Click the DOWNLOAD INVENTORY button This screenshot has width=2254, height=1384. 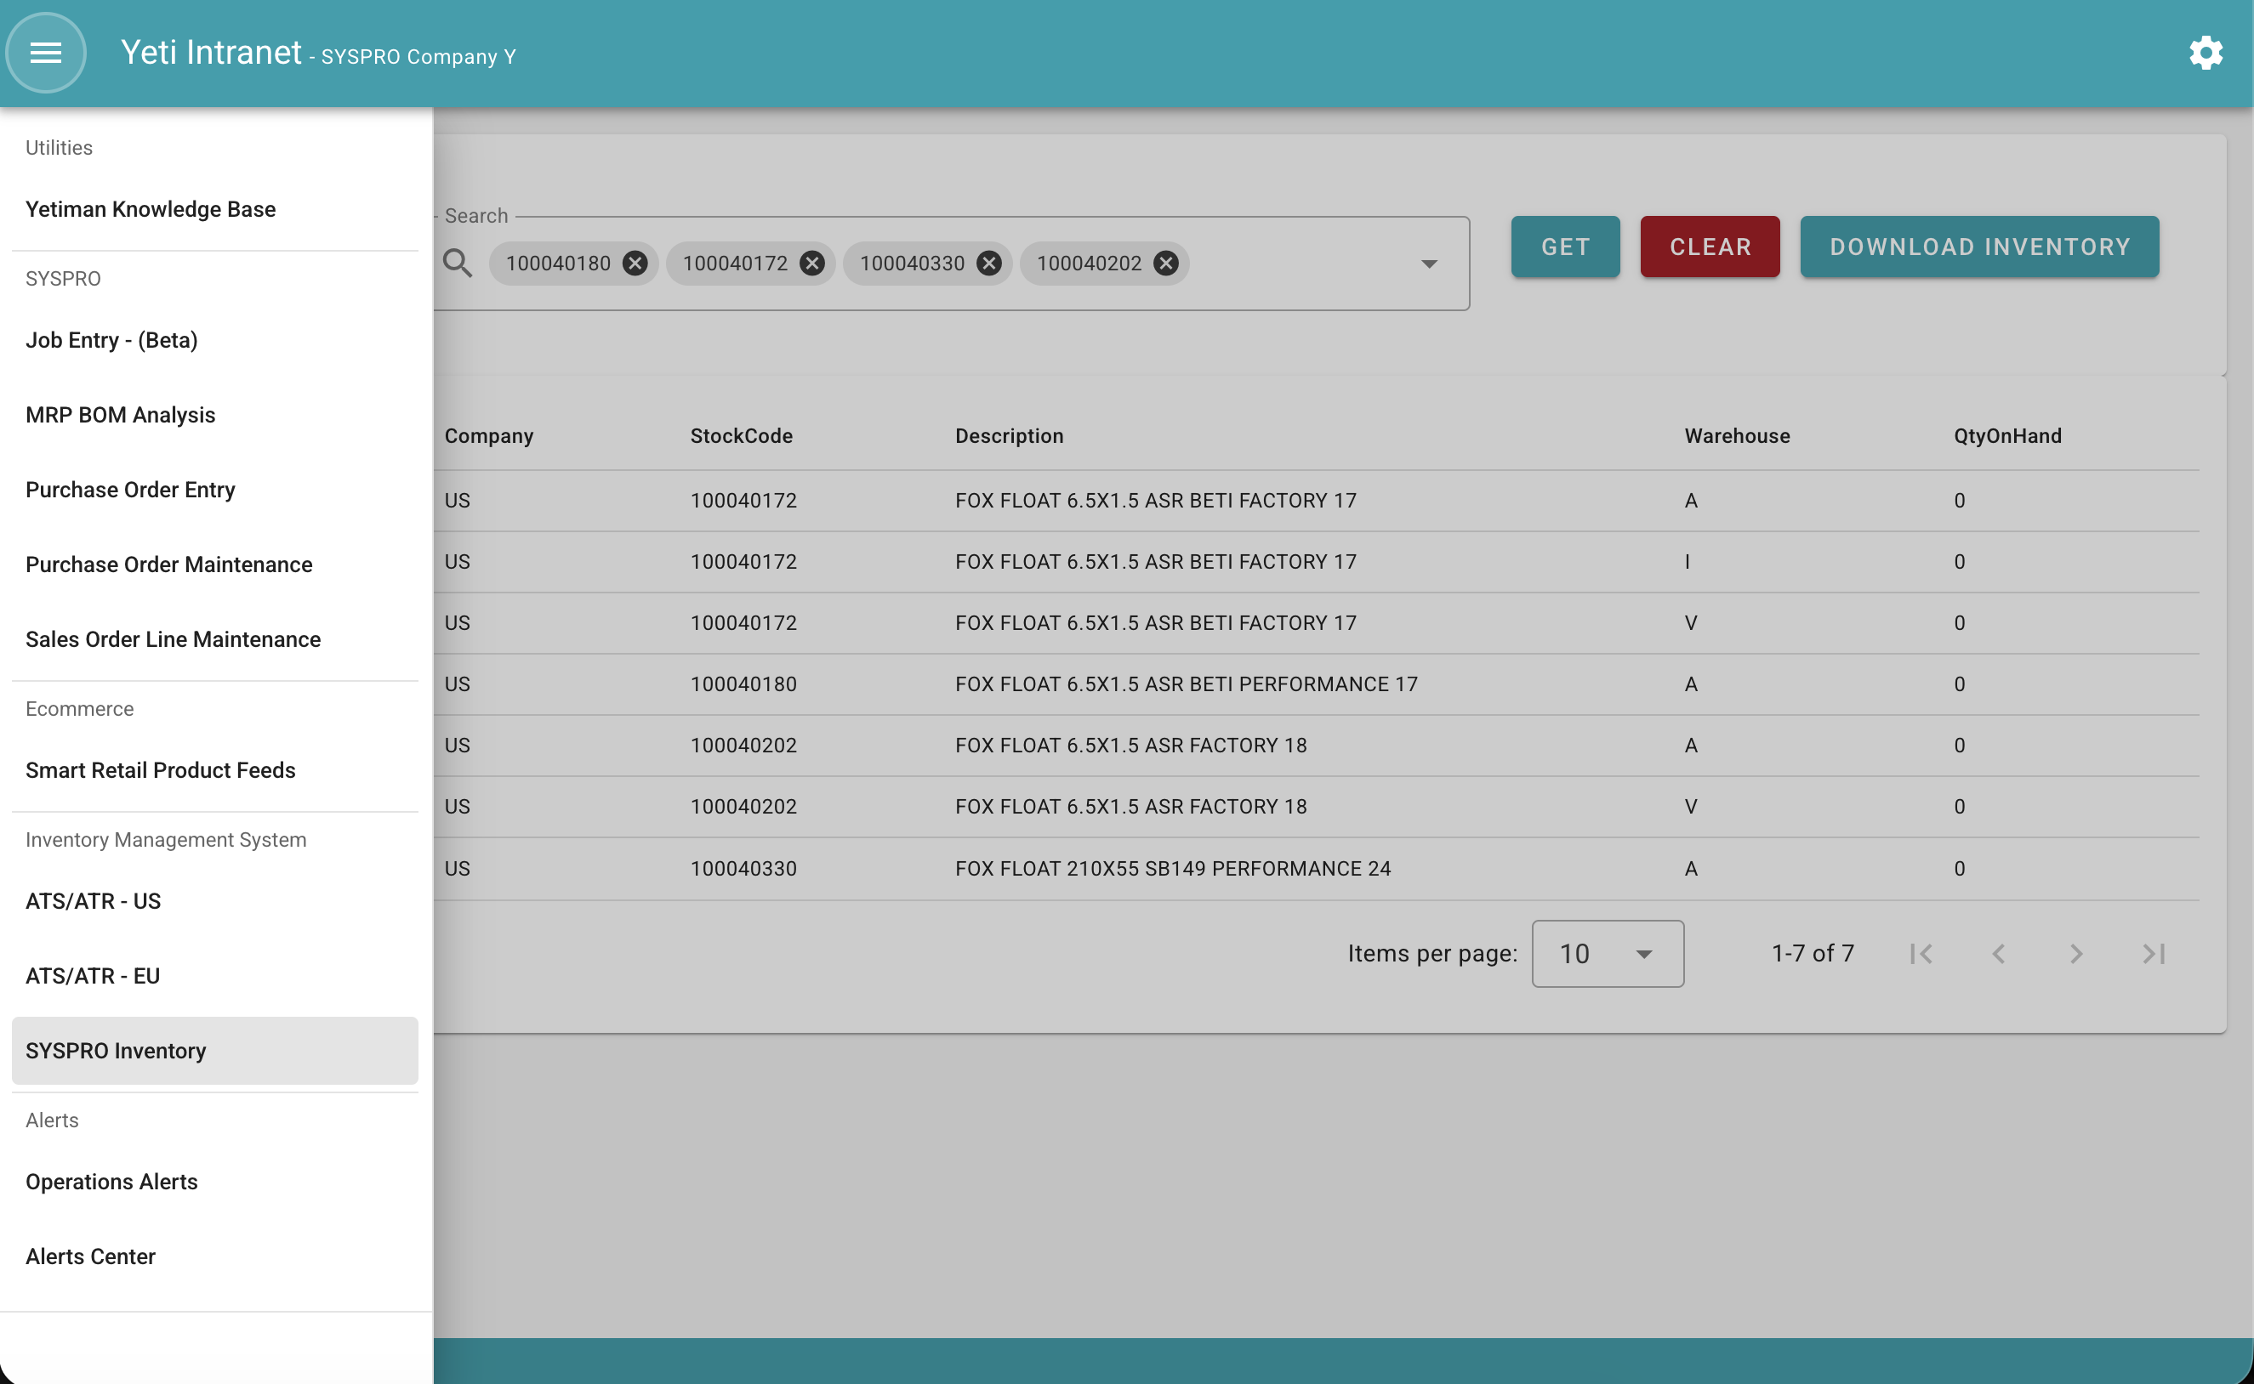[x=1979, y=247]
